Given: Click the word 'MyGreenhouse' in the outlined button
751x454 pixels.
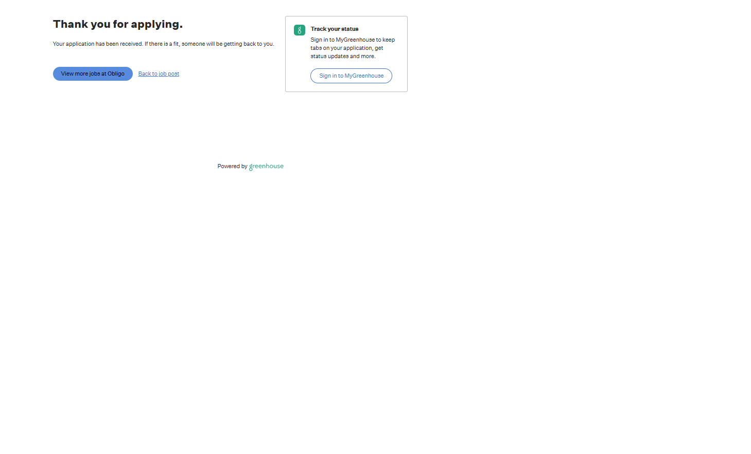Looking at the screenshot, I should (364, 76).
